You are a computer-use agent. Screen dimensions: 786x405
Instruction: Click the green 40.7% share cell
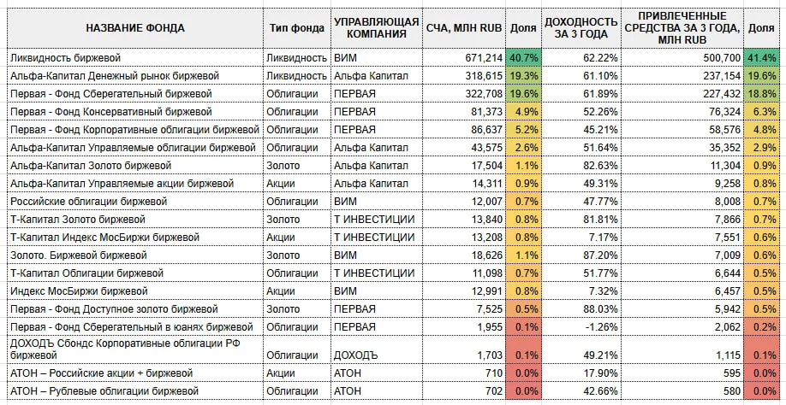point(523,58)
